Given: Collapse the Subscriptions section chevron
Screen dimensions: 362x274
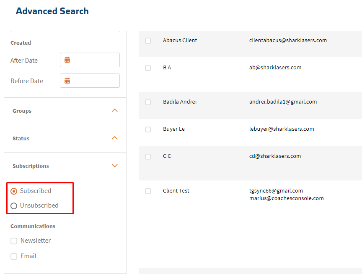Looking at the screenshot, I should coord(115,166).
